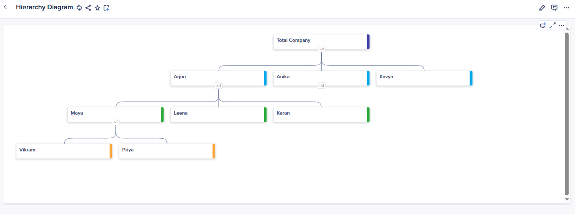Click the pencil edit icon

[x=542, y=8]
